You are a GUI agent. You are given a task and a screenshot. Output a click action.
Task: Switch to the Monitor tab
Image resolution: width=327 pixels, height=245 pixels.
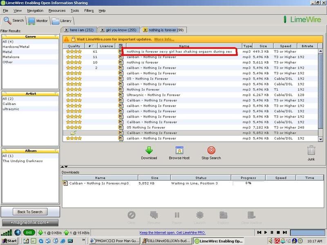point(38,21)
